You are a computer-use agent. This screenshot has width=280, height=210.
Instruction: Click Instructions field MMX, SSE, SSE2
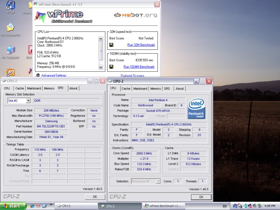(x=169, y=140)
